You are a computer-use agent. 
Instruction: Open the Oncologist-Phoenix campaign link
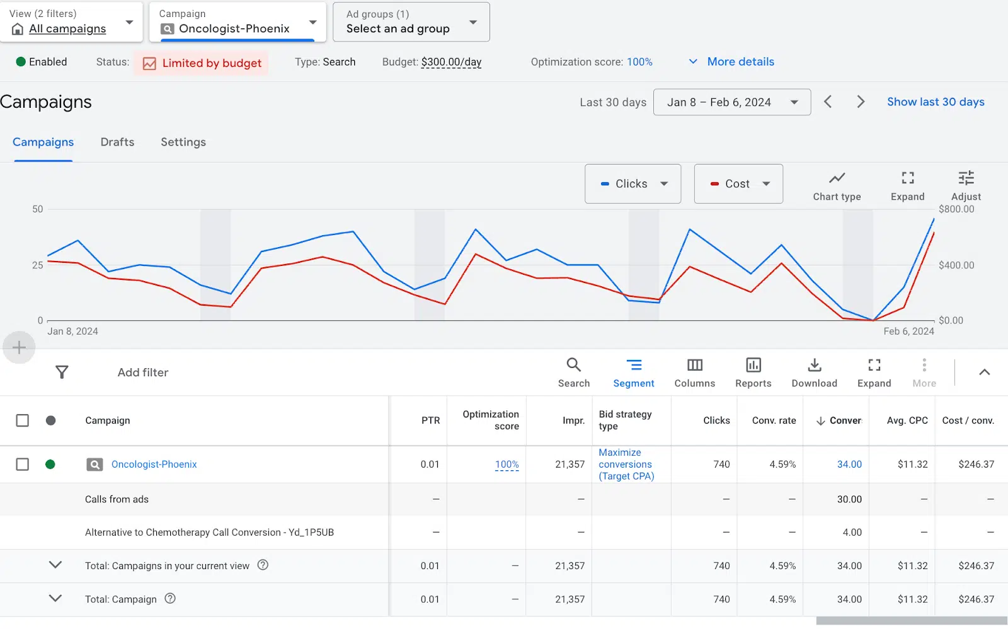[x=154, y=465]
